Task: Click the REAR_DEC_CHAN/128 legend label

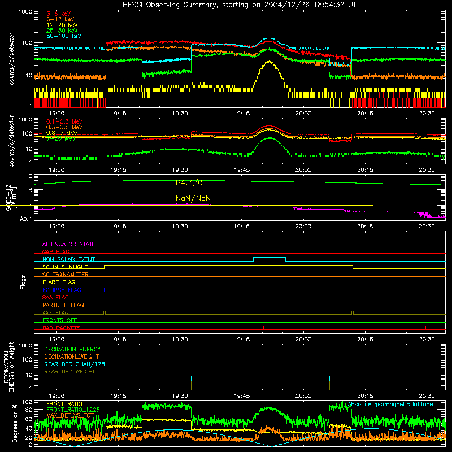Action: 75,364
